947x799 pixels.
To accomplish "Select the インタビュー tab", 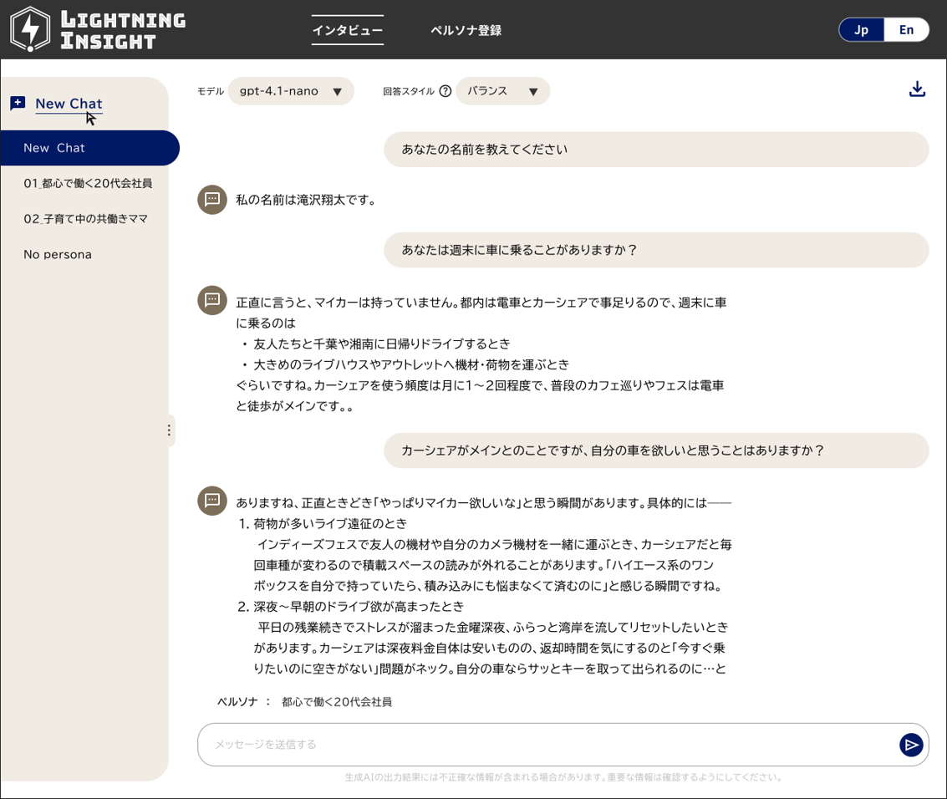I will click(x=347, y=29).
